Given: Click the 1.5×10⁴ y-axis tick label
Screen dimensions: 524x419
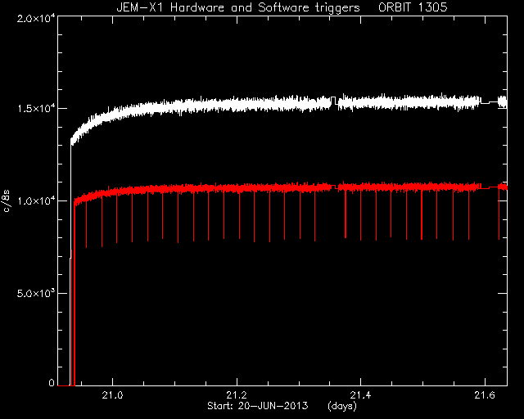Looking at the screenshot, I should click(36, 109).
